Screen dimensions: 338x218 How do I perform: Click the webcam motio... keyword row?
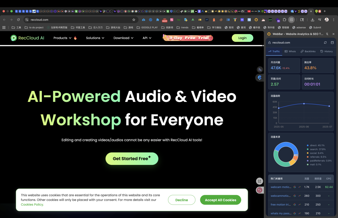pyautogui.click(x=301, y=187)
